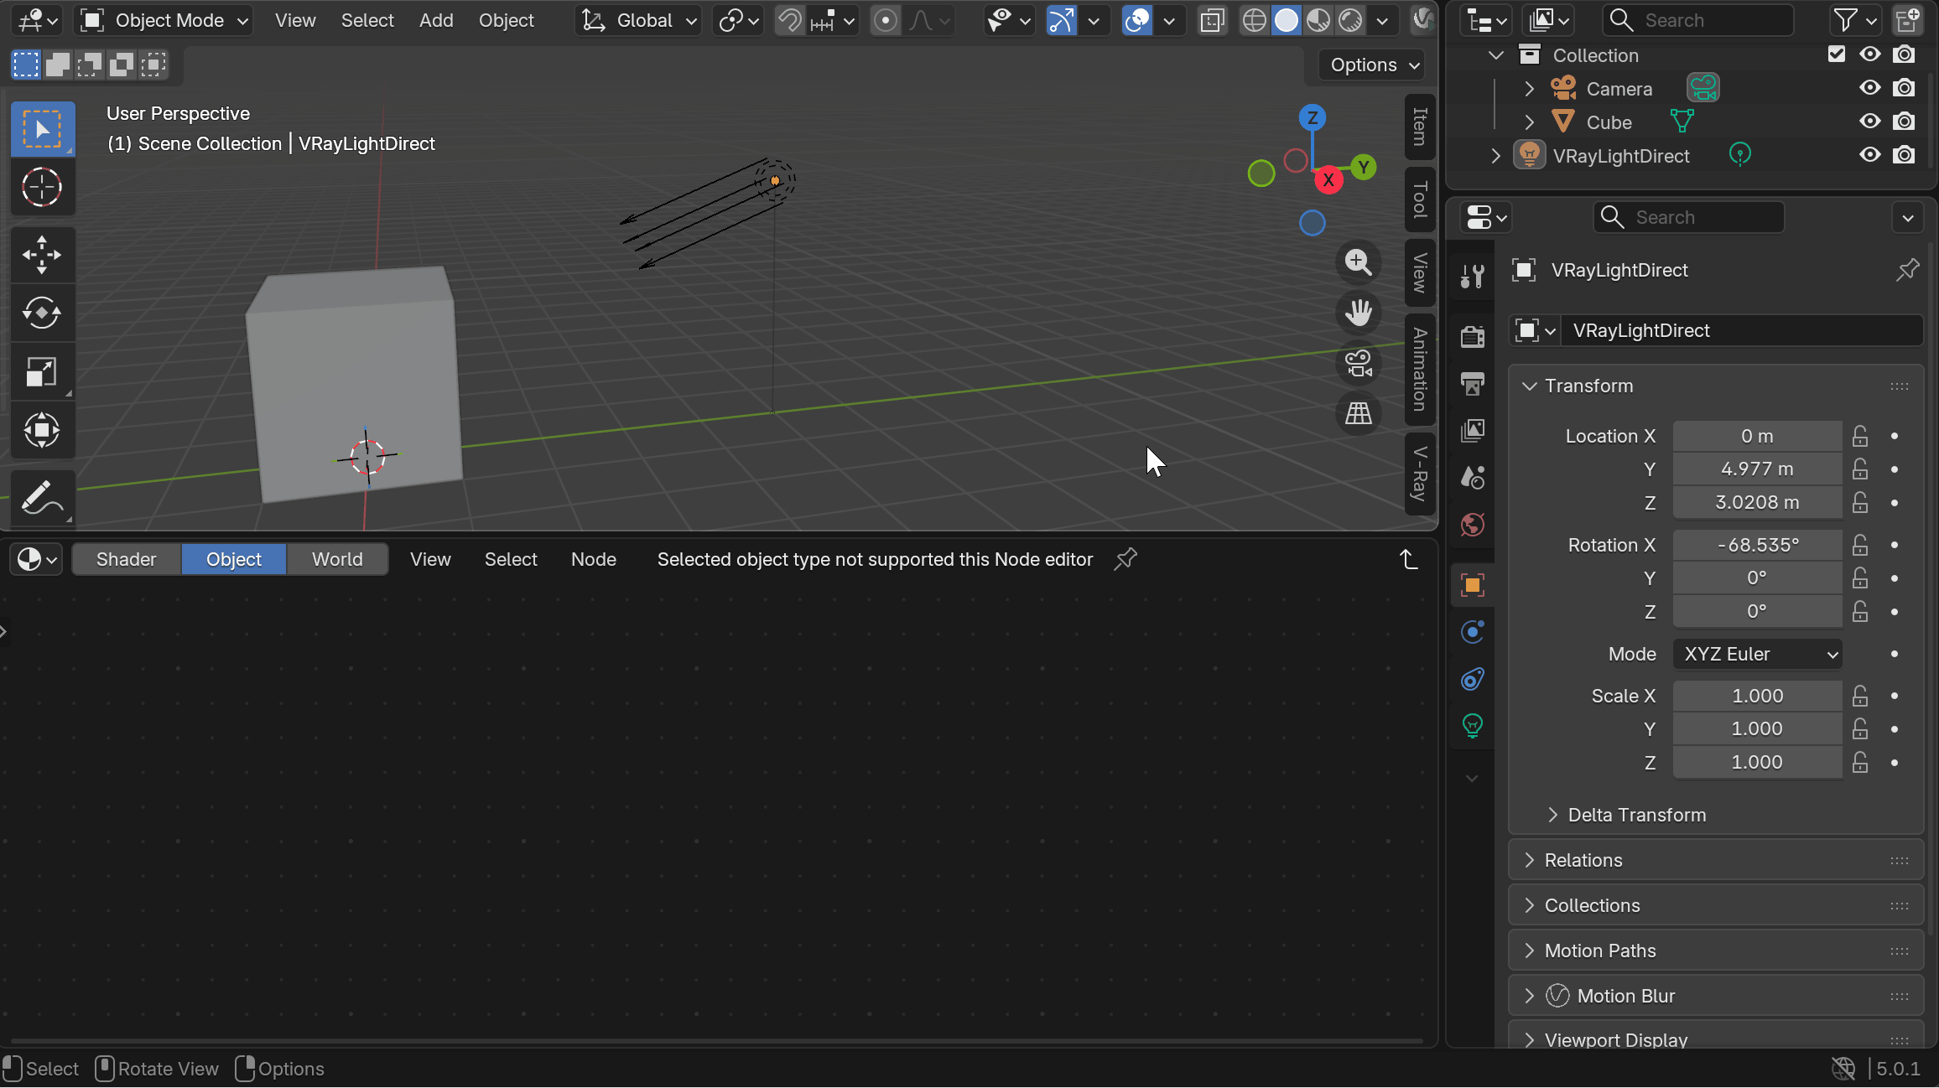Open the node editor Node menu
The height and width of the screenshot is (1088, 1939).
[593, 559]
